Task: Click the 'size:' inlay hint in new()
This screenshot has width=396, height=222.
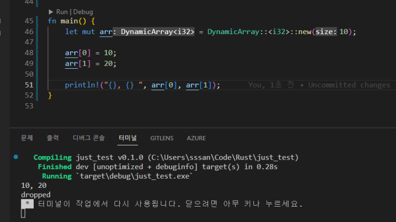Action: click(326, 32)
